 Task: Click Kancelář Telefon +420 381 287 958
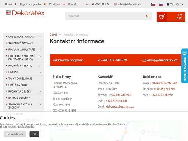tap(120, 95)
